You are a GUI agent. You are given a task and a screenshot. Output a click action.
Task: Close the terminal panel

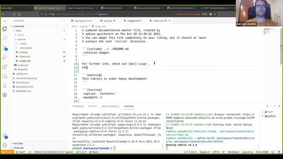(x=279, y=106)
